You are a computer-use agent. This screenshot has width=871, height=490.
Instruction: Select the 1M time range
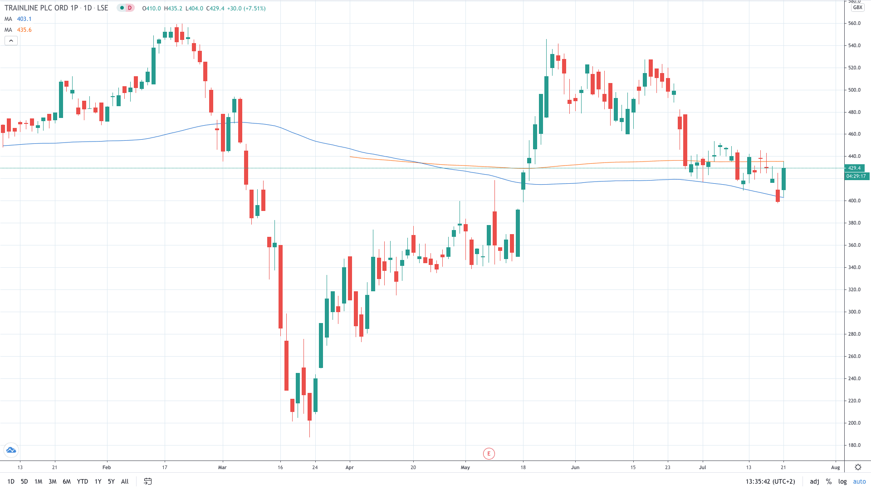(x=38, y=481)
